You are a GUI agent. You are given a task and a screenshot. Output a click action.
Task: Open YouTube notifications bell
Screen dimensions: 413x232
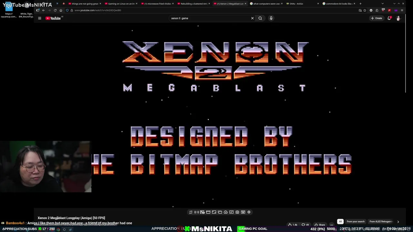pos(389,18)
